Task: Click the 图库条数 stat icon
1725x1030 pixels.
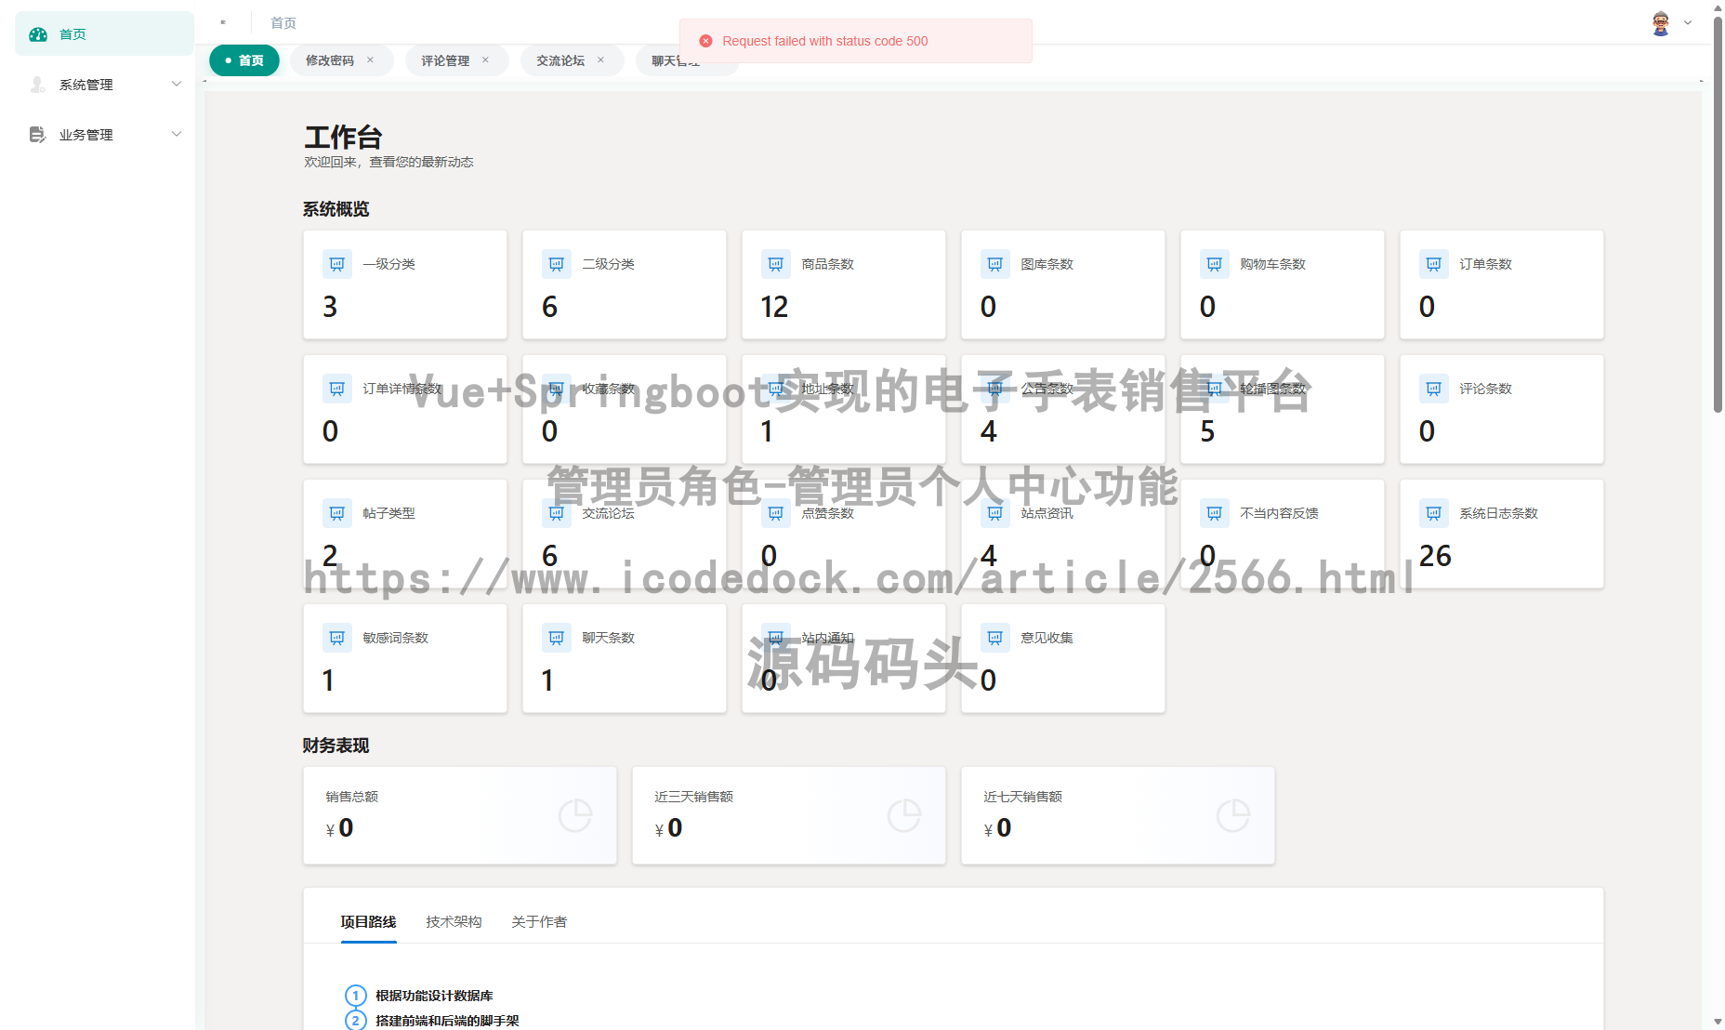Action: [994, 264]
